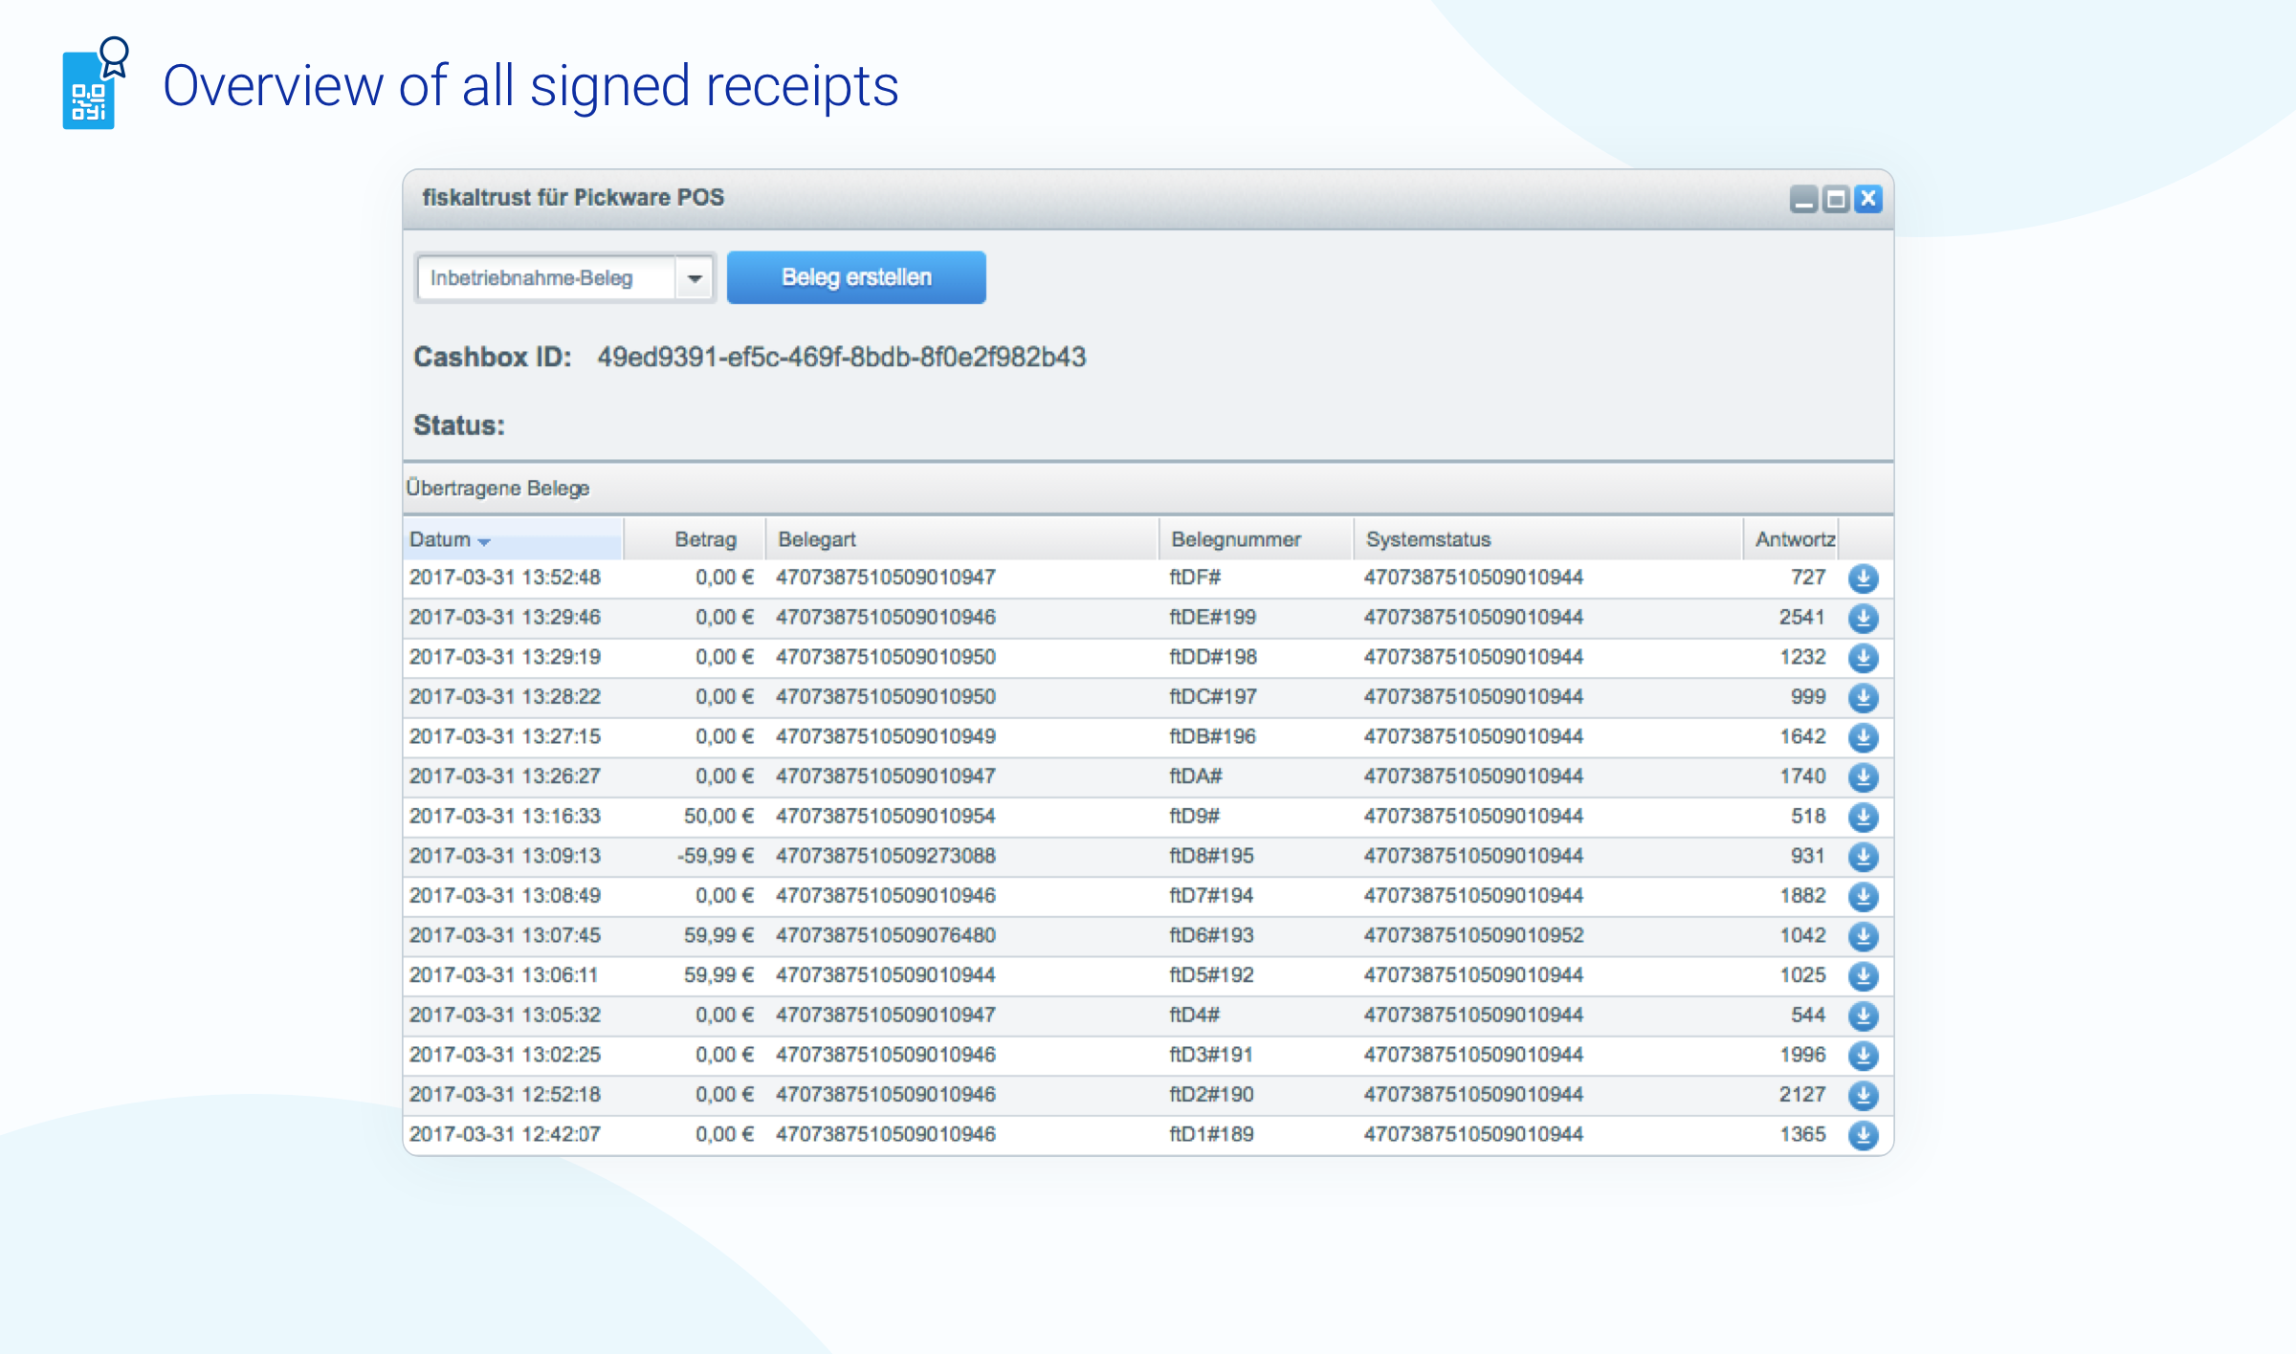Maximize the fiskaltrust window
Image resolution: width=2296 pixels, height=1354 pixels.
tap(1836, 199)
